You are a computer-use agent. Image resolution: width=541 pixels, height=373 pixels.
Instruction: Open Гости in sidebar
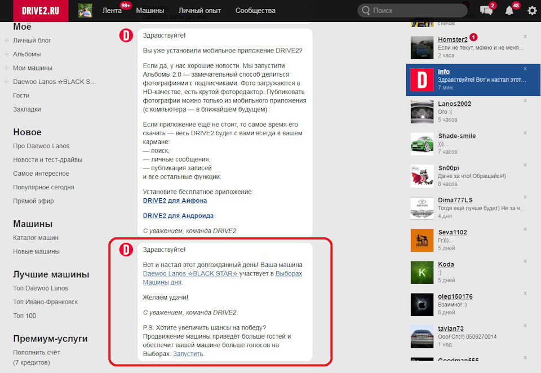(x=21, y=96)
